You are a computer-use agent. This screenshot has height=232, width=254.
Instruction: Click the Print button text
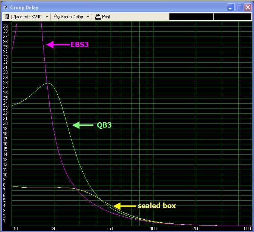click(x=106, y=17)
